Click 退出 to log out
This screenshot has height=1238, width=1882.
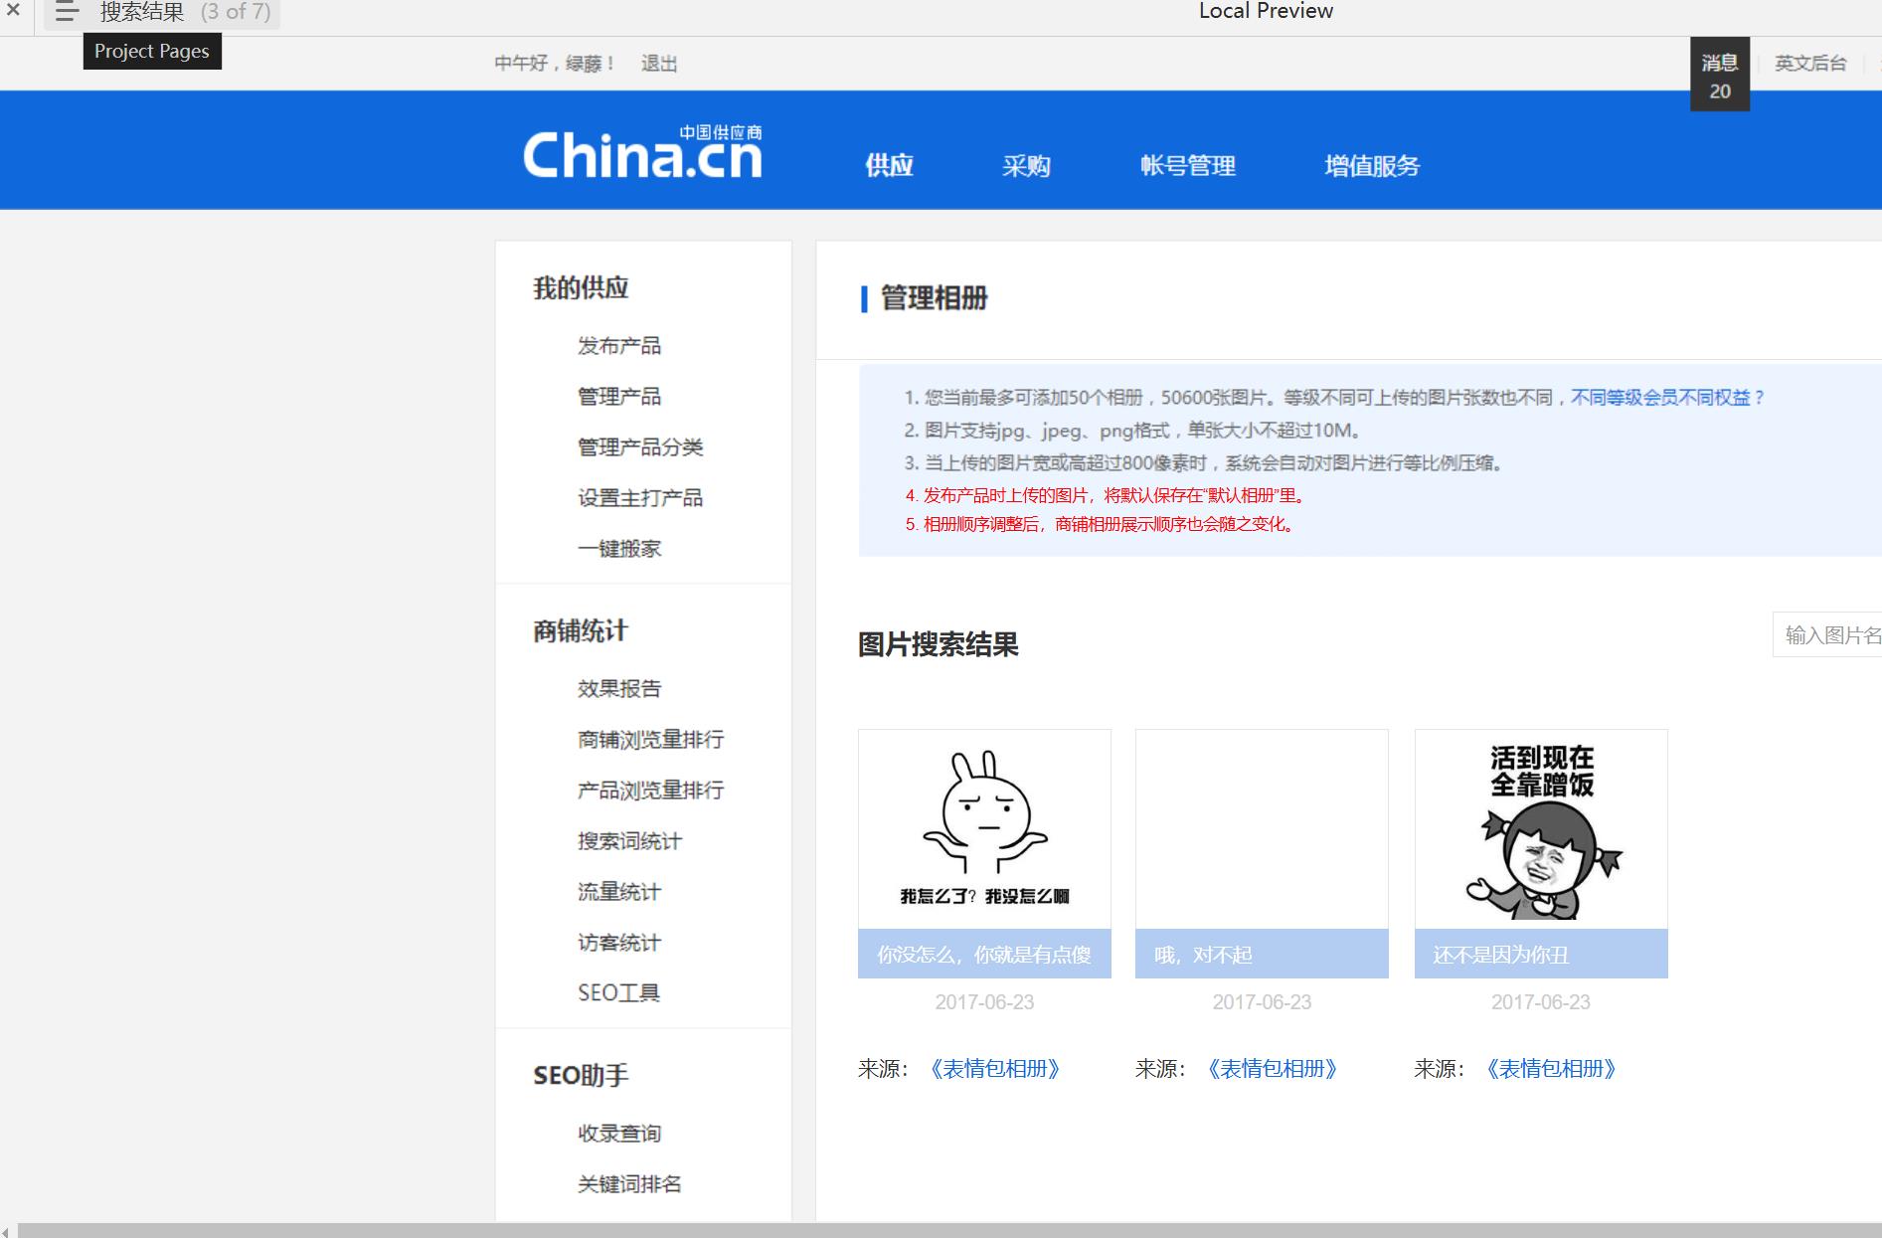click(659, 64)
